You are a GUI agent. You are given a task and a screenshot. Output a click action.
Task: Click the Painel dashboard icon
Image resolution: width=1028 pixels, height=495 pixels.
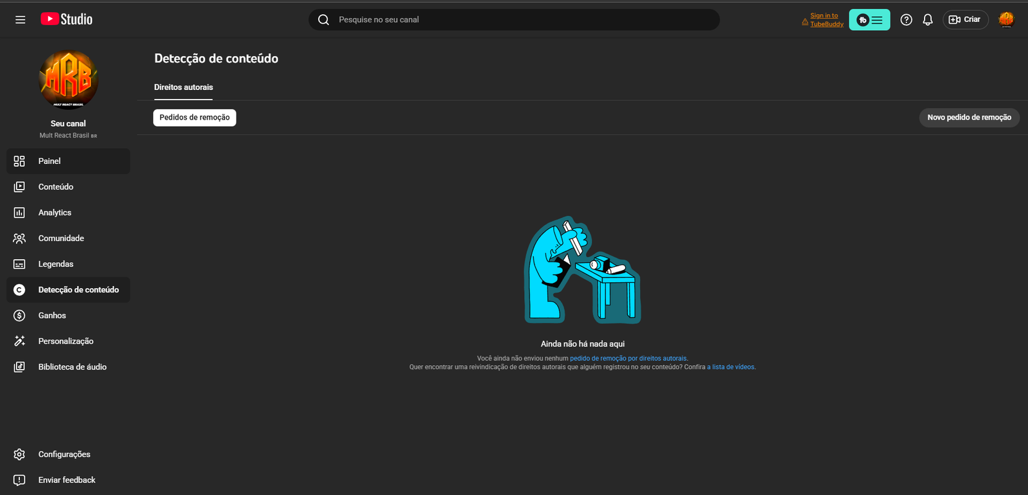coord(19,161)
